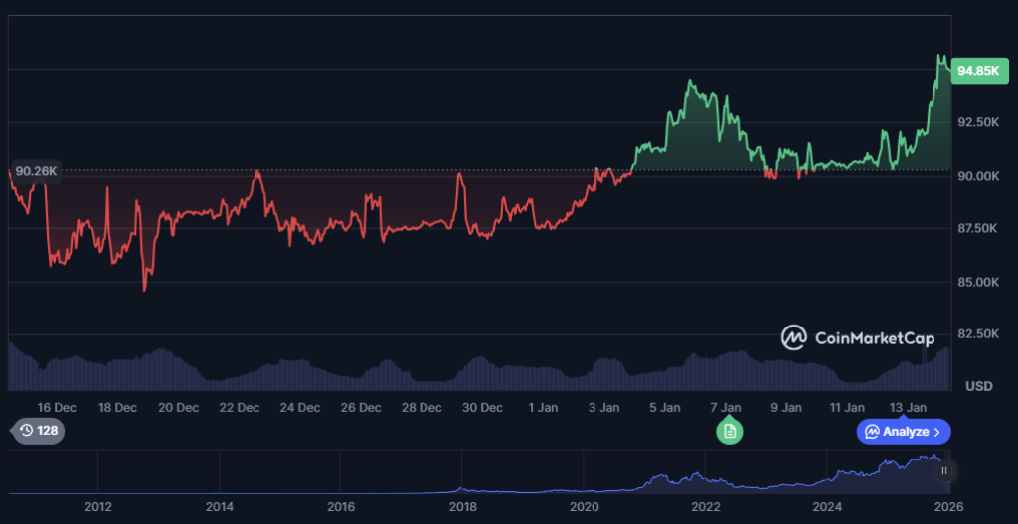Screen dimensions: 1018x524
Task: Pick 2024 on the overview timeline
Action: pos(827,507)
